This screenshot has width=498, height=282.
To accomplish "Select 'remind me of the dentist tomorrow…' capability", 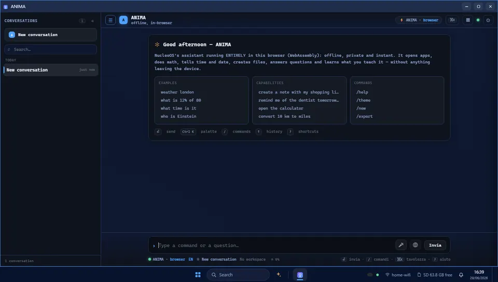I will tap(299, 100).
